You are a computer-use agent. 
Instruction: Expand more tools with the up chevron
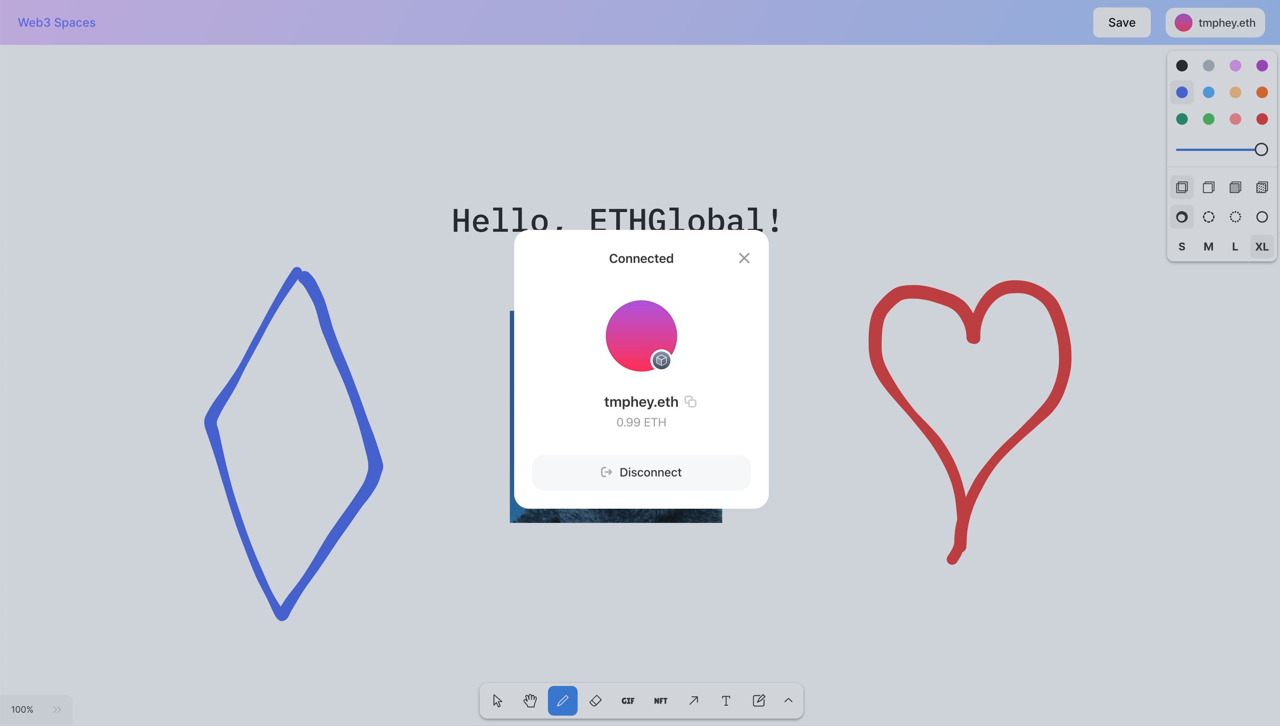[788, 700]
